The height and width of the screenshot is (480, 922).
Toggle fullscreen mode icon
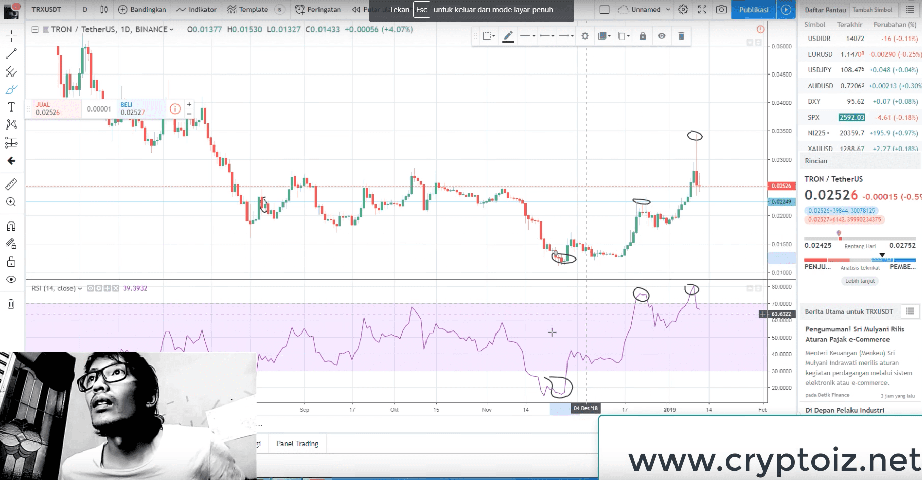(702, 9)
